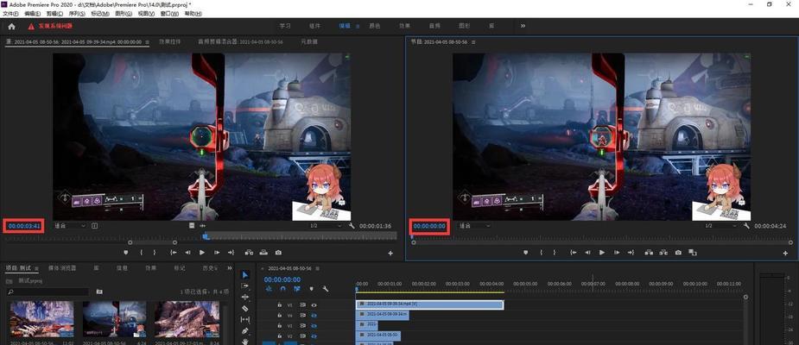The image size is (799, 345).
Task: Select the Ripple Edit tool
Action: click(x=245, y=297)
